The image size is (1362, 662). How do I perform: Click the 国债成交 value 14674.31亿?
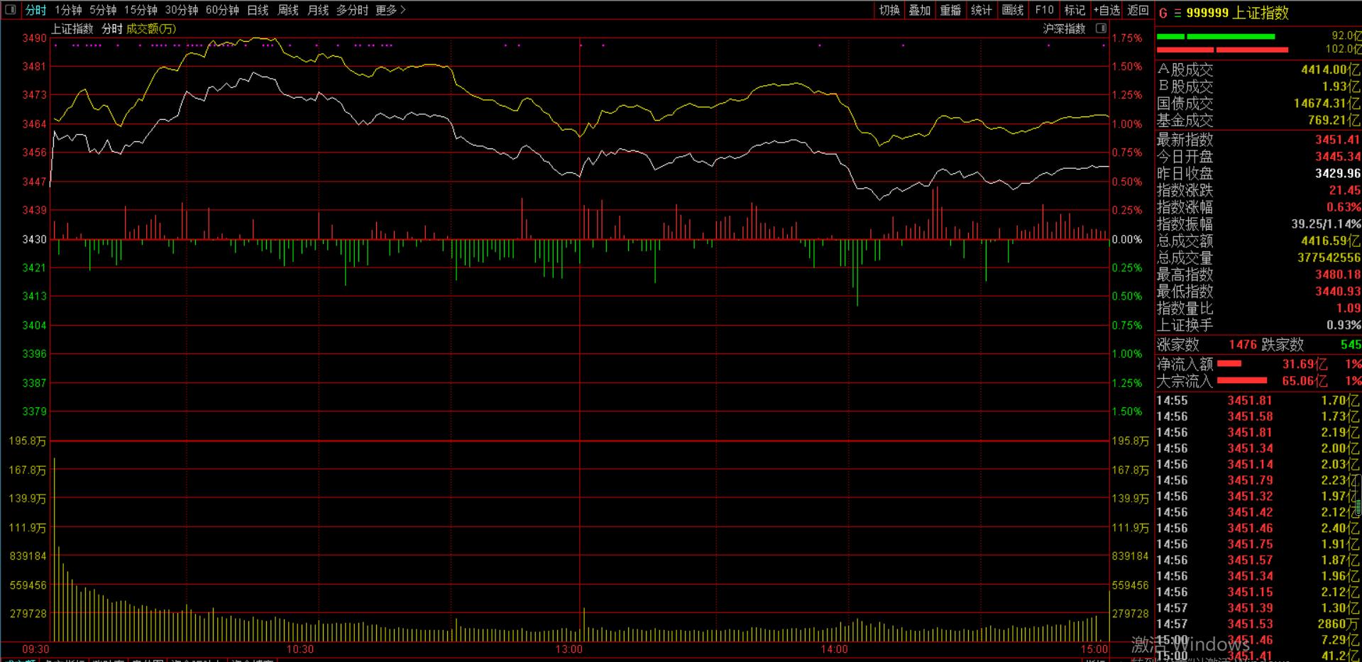1327,104
